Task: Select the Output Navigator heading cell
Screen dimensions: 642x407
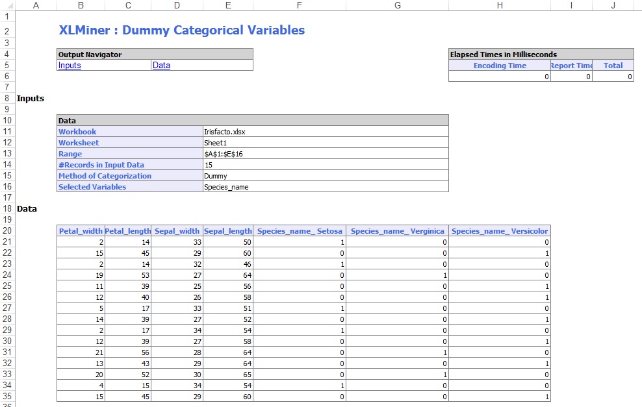Action: [x=155, y=55]
